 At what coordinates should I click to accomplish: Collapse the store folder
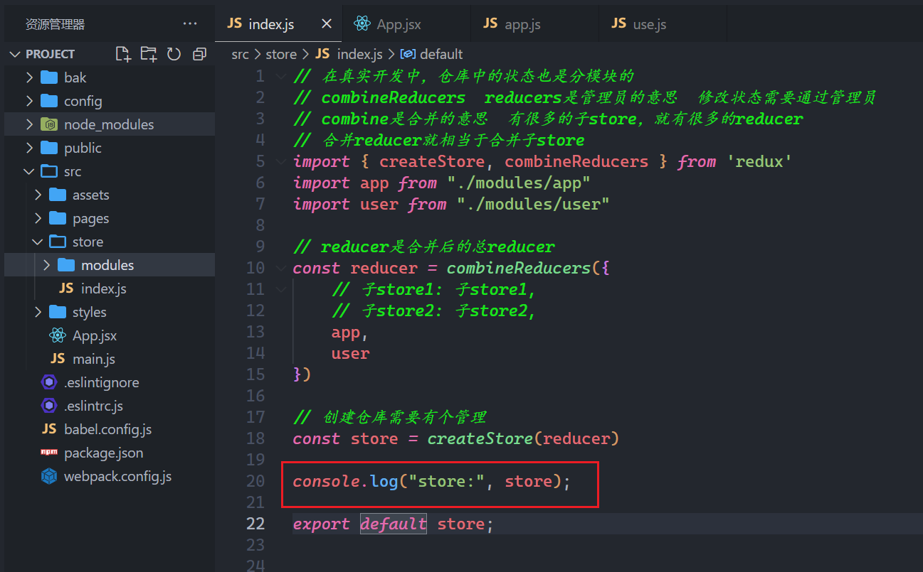pos(38,242)
